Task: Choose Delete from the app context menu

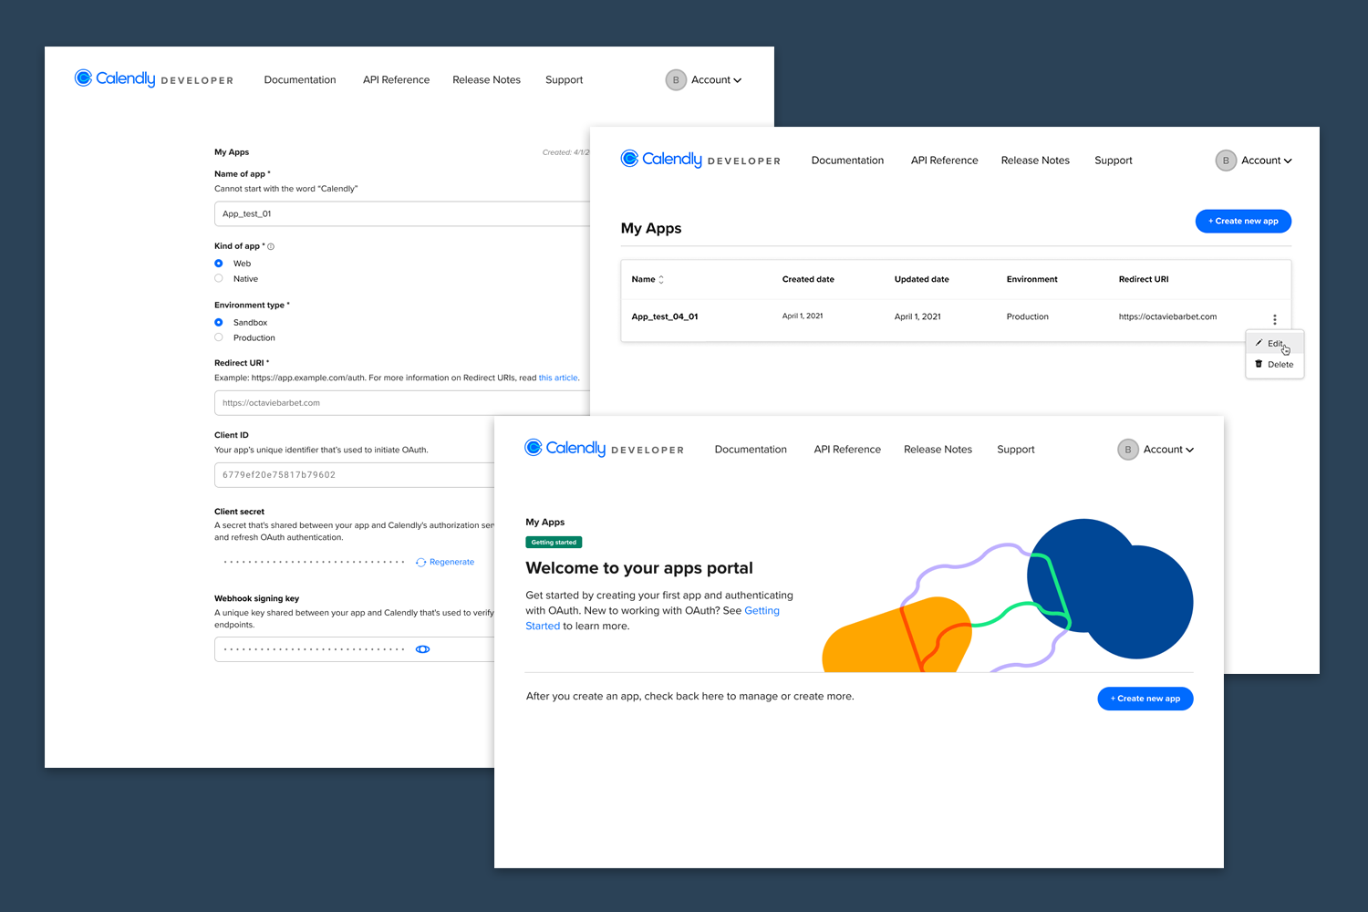Action: click(x=1275, y=364)
